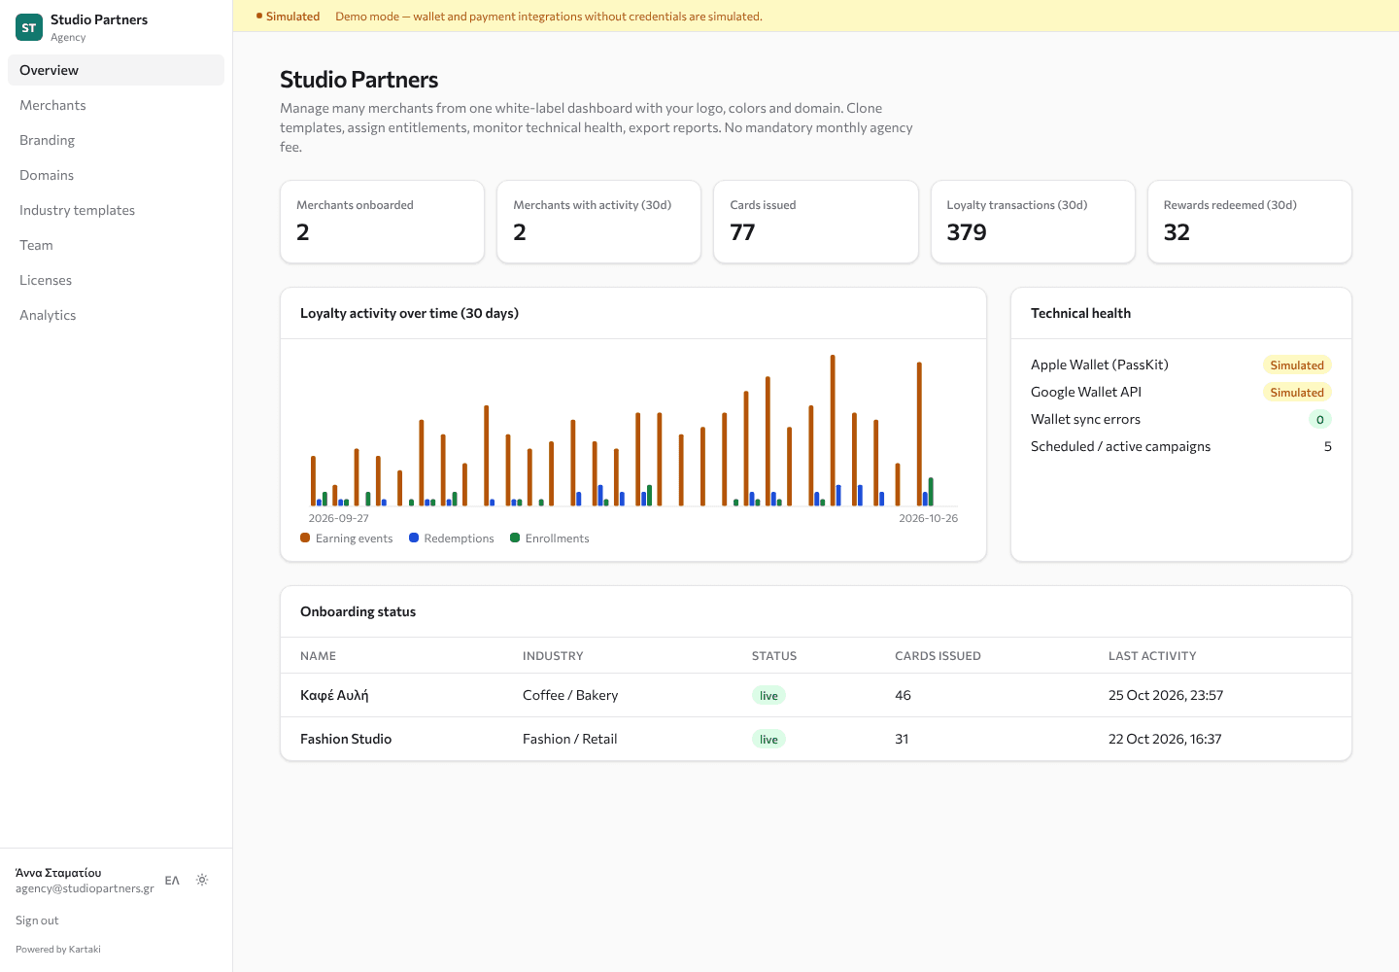The width and height of the screenshot is (1399, 972).
Task: Click the Fashion / Retail industry cell
Action: [569, 739]
